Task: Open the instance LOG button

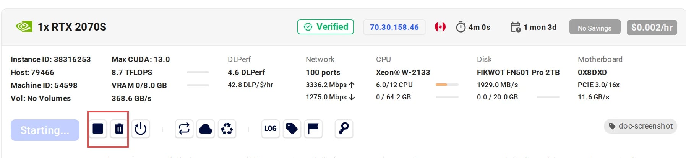Action: [x=271, y=129]
